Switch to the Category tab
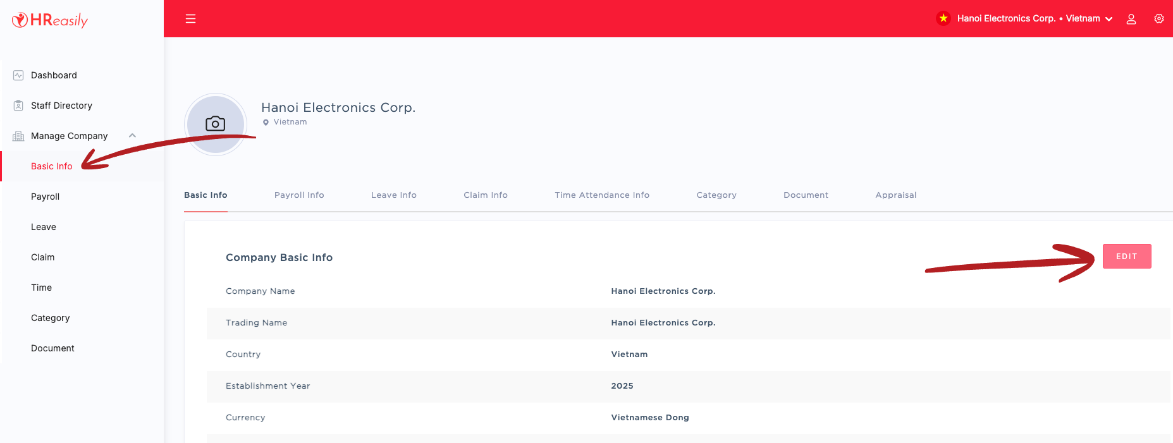 click(716, 195)
